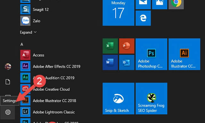
Task: Launch Screaming Frog SEO Spider tile
Action: tap(152, 98)
